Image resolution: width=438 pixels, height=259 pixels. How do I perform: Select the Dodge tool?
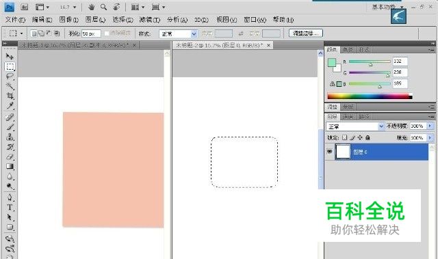10,186
